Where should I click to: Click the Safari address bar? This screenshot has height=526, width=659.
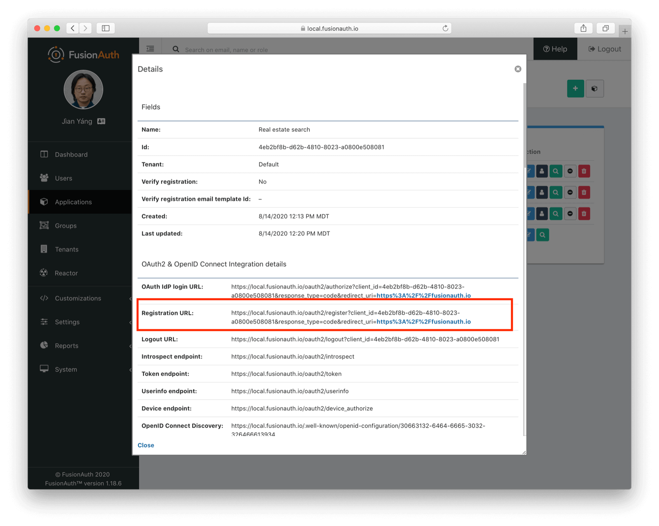pyautogui.click(x=329, y=28)
